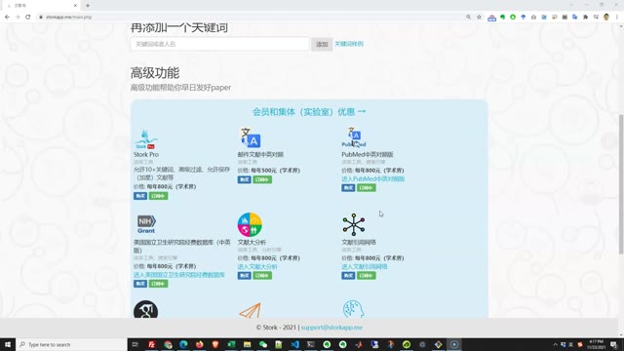Click the NIH Grant logo icon

click(146, 224)
